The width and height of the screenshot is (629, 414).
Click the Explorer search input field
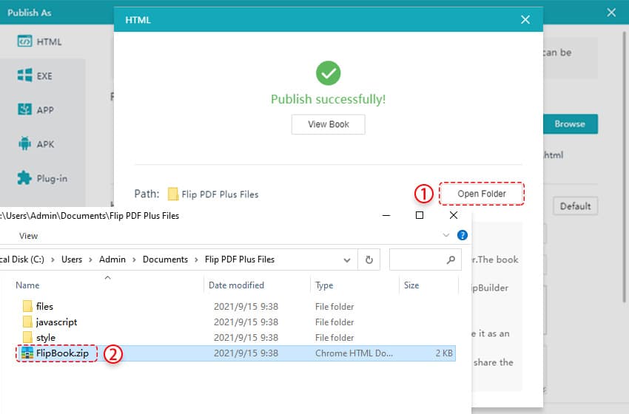[425, 259]
